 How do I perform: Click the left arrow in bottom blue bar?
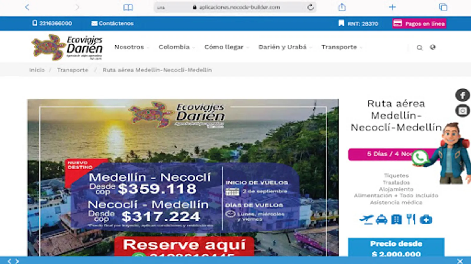coord(9,261)
